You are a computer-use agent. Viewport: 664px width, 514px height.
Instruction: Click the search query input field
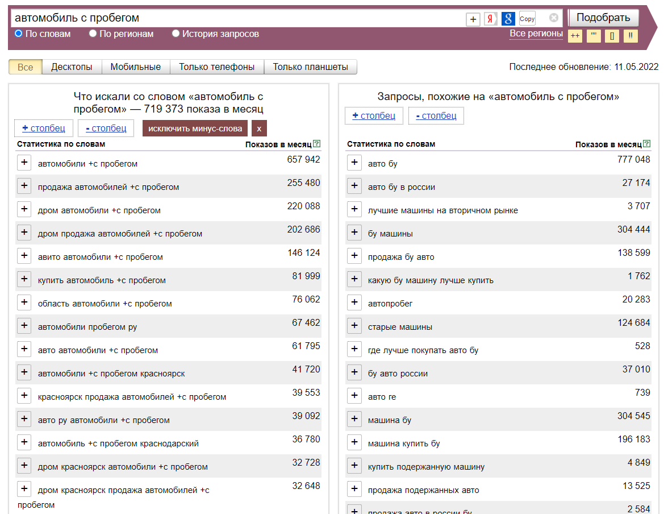point(227,18)
